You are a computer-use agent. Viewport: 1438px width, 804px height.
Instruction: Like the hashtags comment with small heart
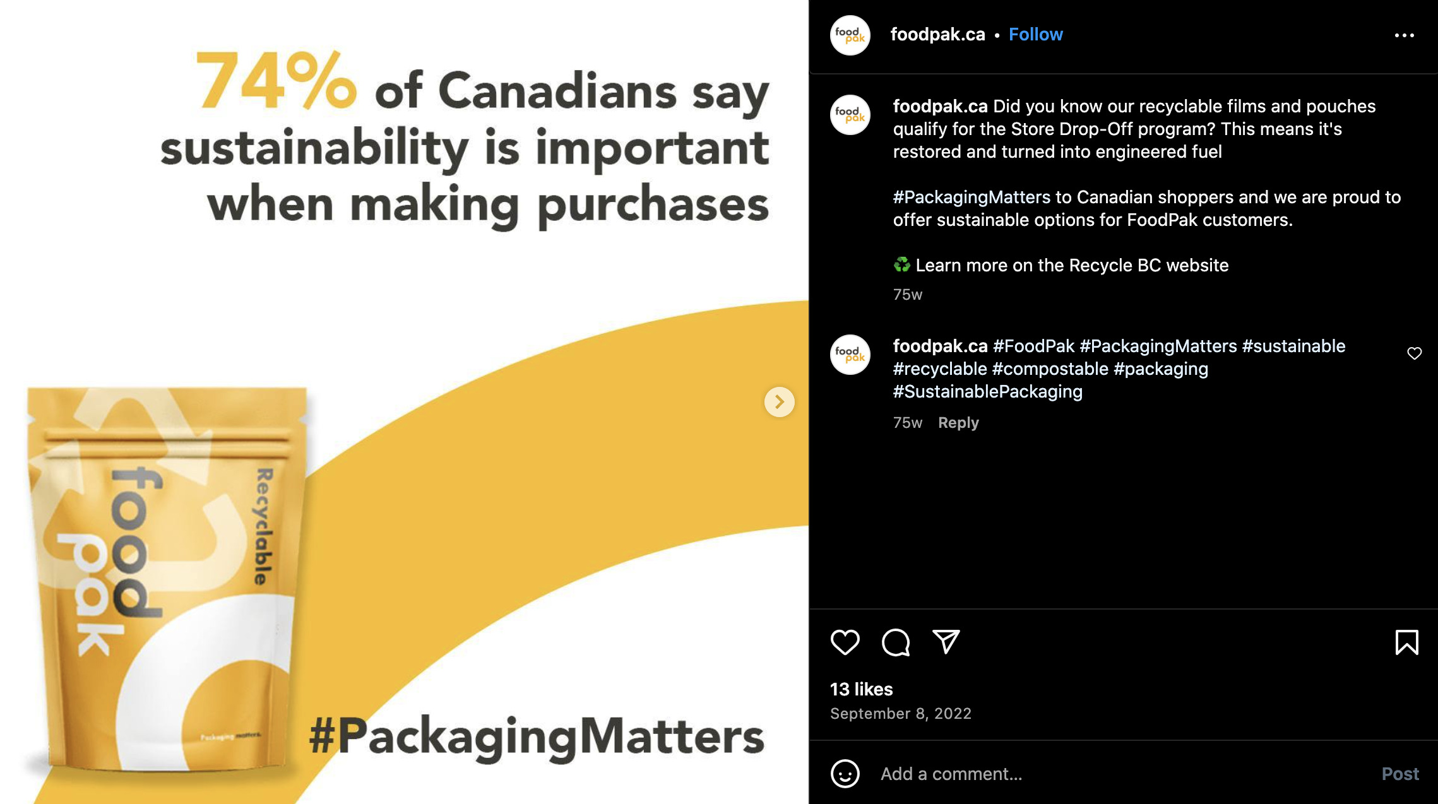tap(1414, 353)
